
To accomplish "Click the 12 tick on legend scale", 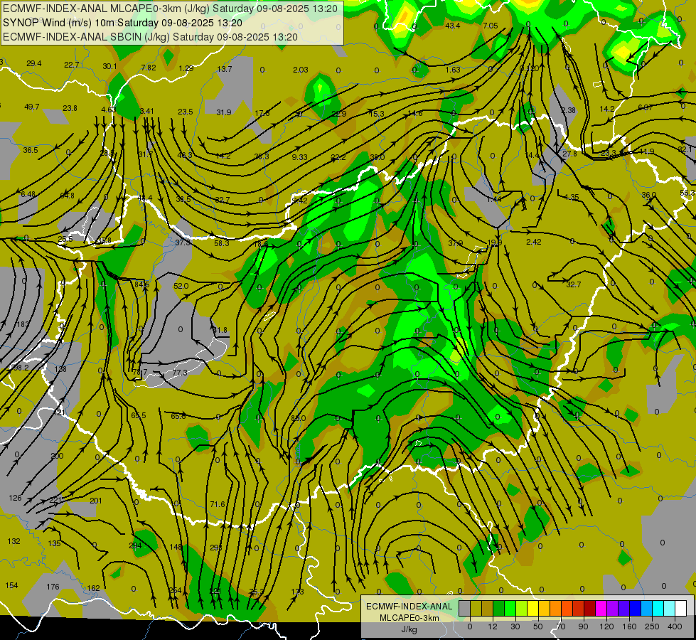I will (493, 626).
